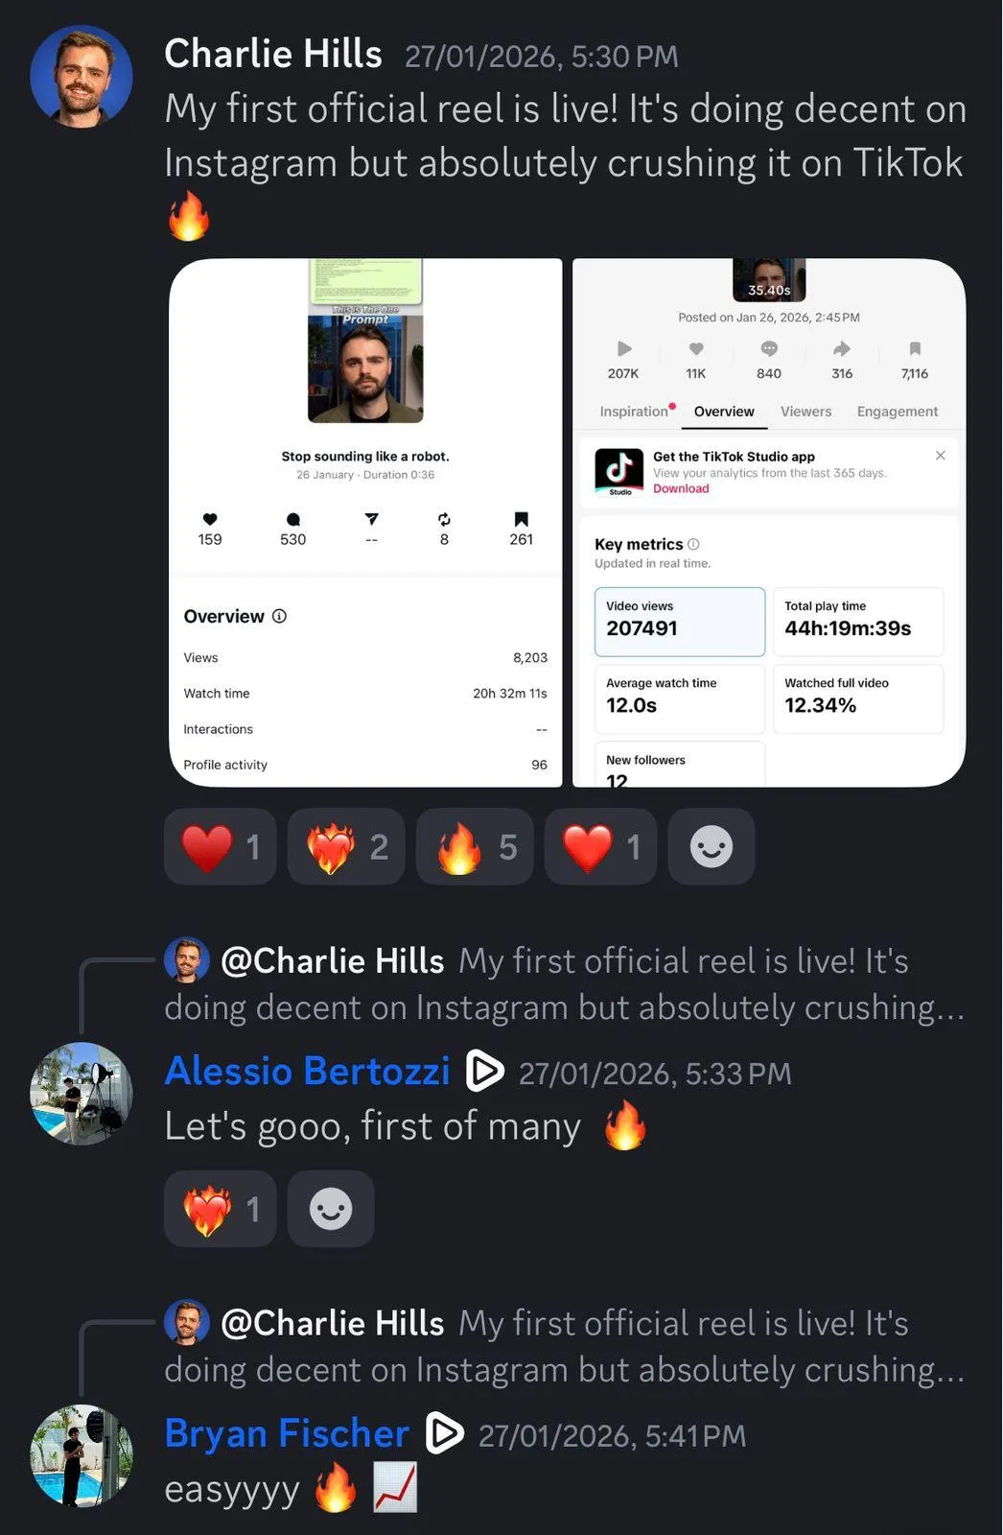Screen dimensions: 1003x1535
Task: Toggle first red heart reaction on Charlie's post
Action: tap(220, 846)
